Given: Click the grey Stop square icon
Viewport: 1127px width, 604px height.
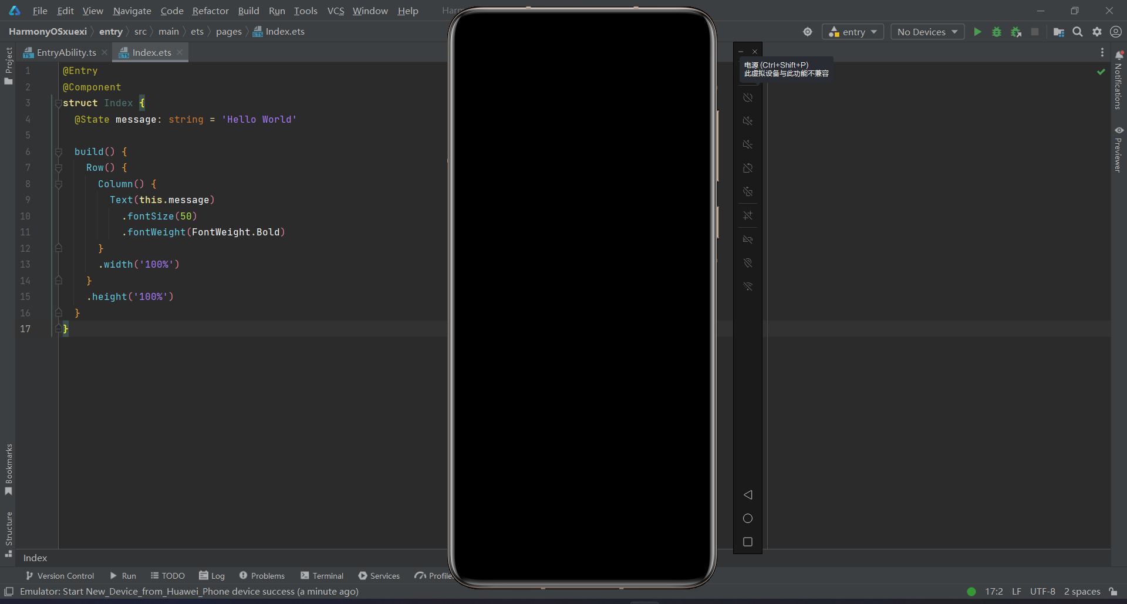Looking at the screenshot, I should [x=1035, y=32].
